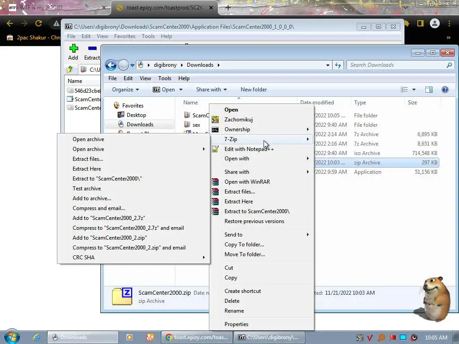Click Open with WinRAR

point(247,182)
